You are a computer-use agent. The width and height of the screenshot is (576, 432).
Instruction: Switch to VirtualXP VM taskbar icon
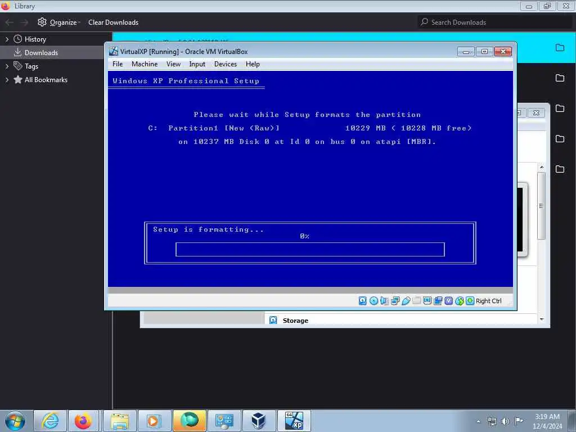tap(294, 421)
